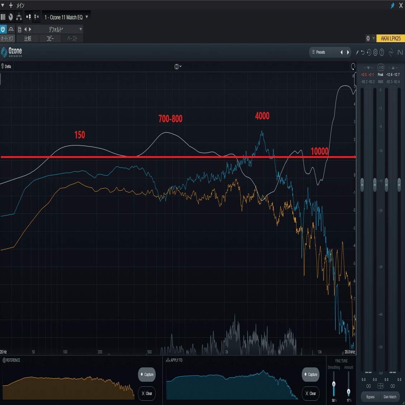Capture the Reference spectrum
The image size is (405, 405).
tap(147, 375)
